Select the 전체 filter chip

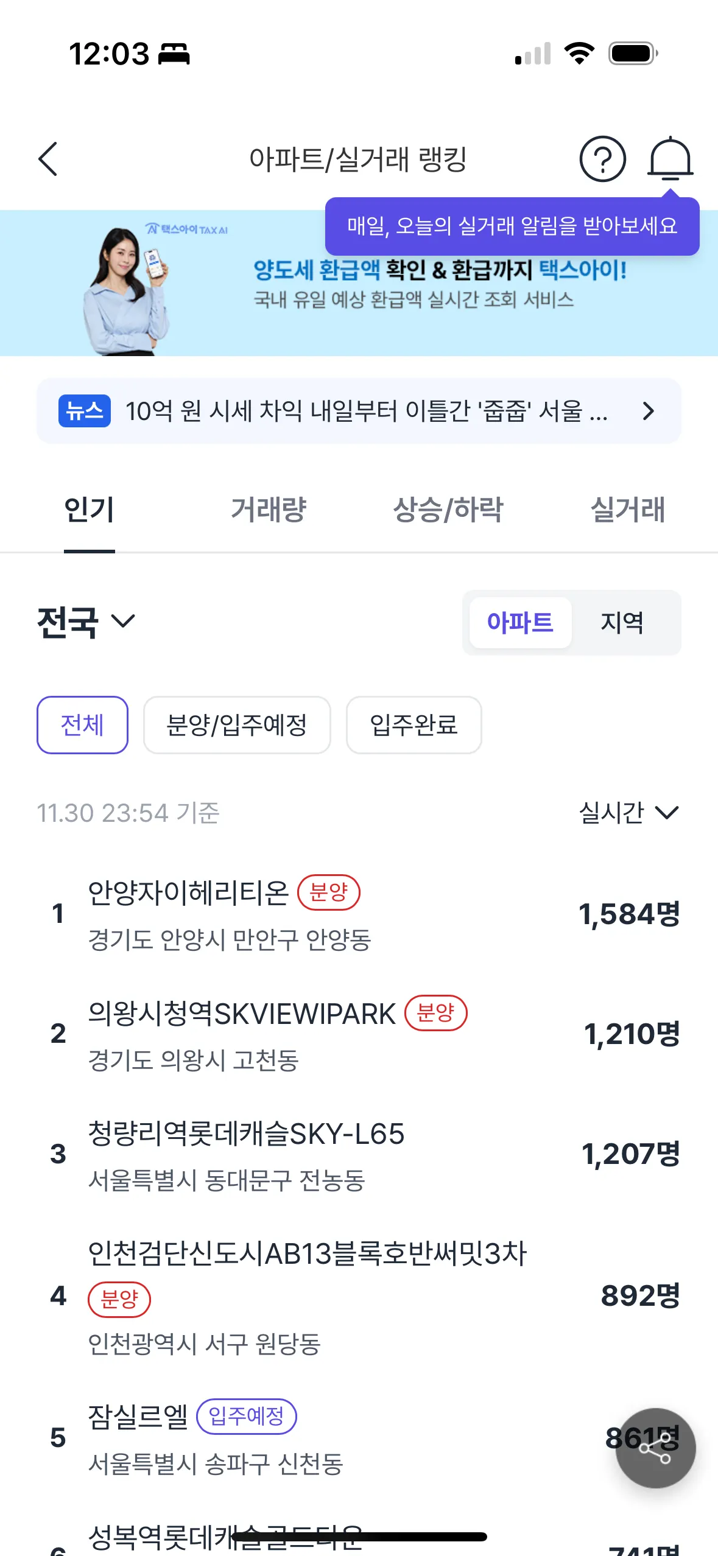[82, 725]
